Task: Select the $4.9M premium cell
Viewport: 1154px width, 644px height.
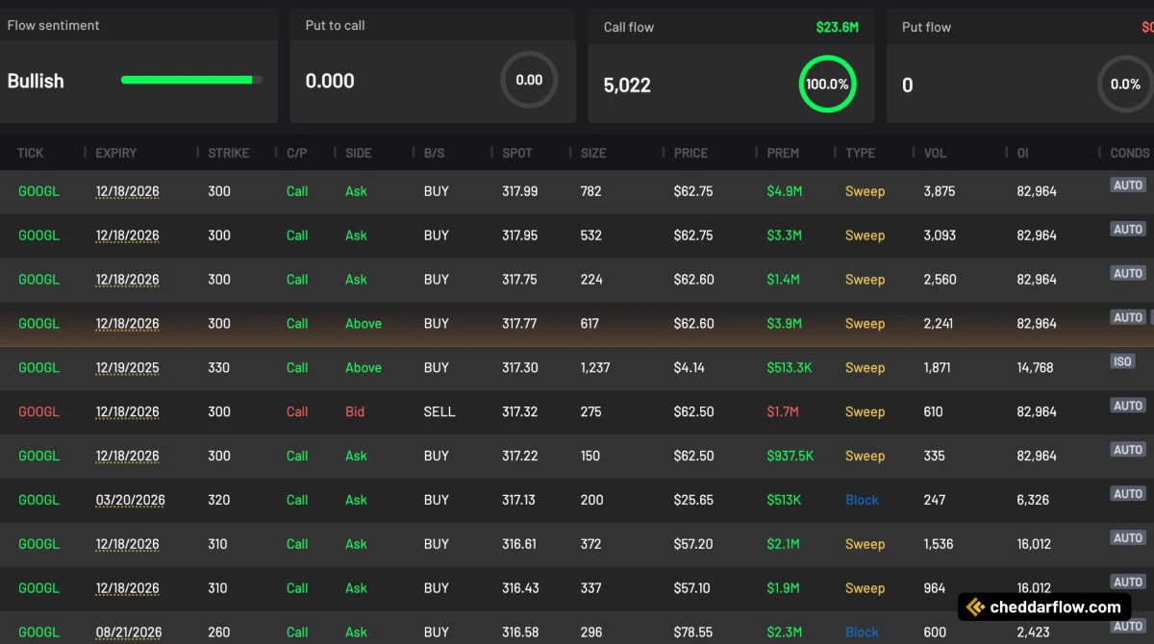Action: click(784, 191)
